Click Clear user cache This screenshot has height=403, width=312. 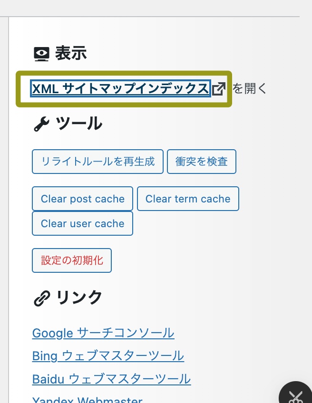82,223
